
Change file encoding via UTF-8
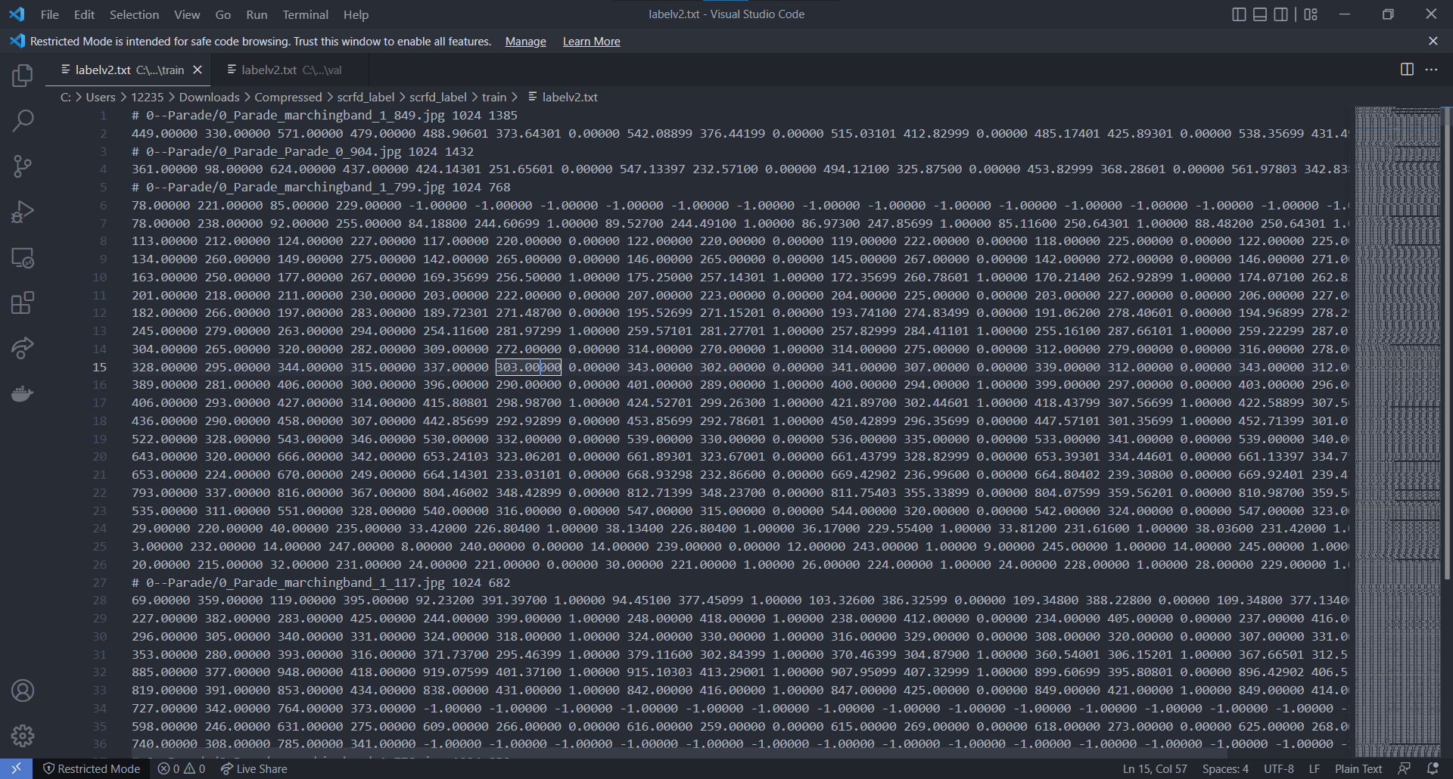coord(1279,768)
